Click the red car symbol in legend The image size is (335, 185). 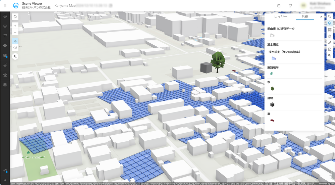click(272, 121)
